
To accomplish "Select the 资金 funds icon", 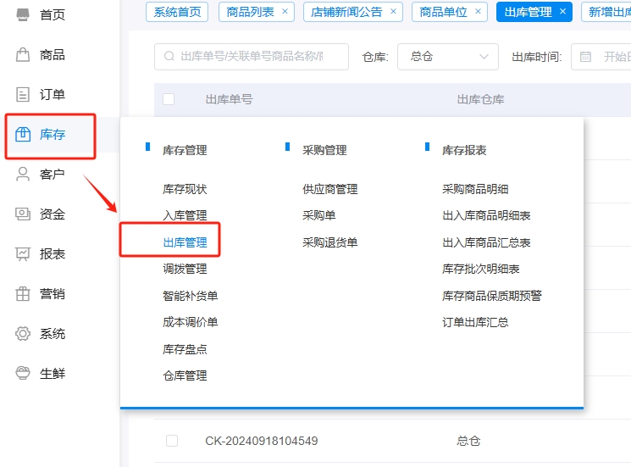I will tap(23, 214).
